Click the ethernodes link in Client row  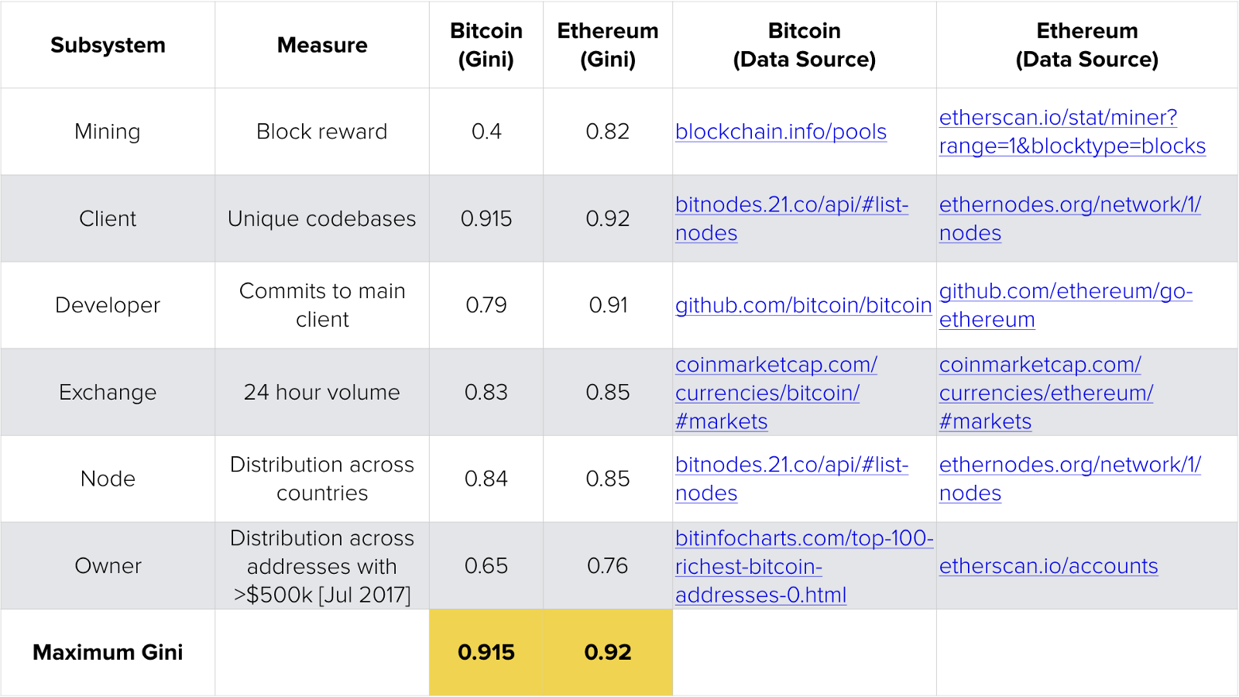point(1069,204)
